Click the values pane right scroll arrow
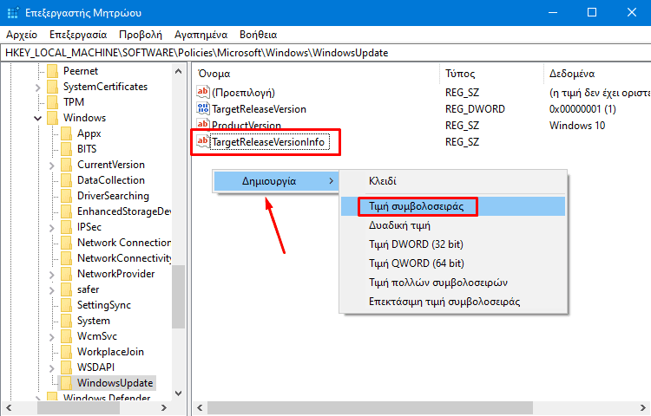Image resolution: width=651 pixels, height=416 pixels. (x=642, y=407)
